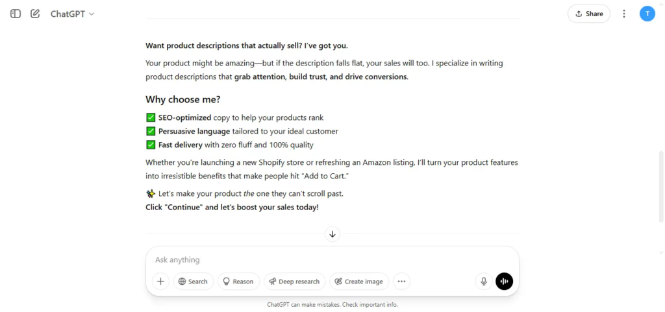Click the page scrollbar thumb on the right
This screenshot has height=312, width=665.
661,186
